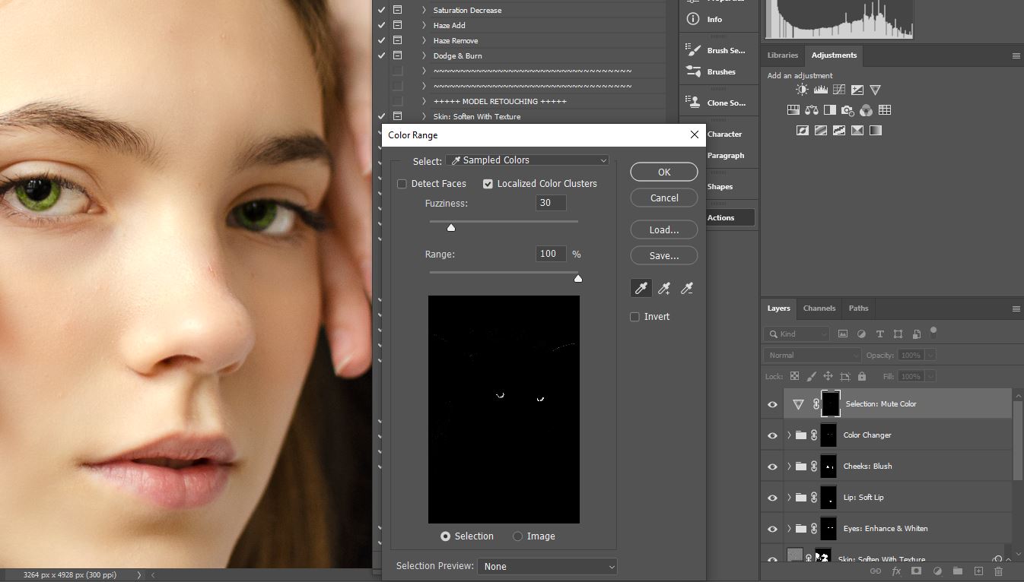Switch to the Libraries tab
Viewport: 1024px width, 582px height.
[x=782, y=55]
